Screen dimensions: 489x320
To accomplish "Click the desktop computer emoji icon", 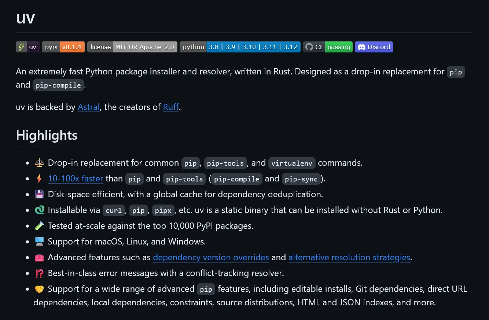I will (39, 242).
